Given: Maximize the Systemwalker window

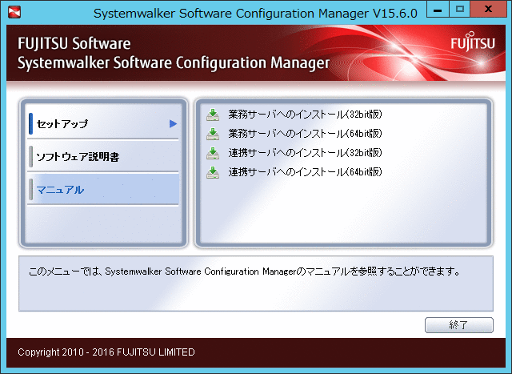Looking at the screenshot, I should click(460, 10).
